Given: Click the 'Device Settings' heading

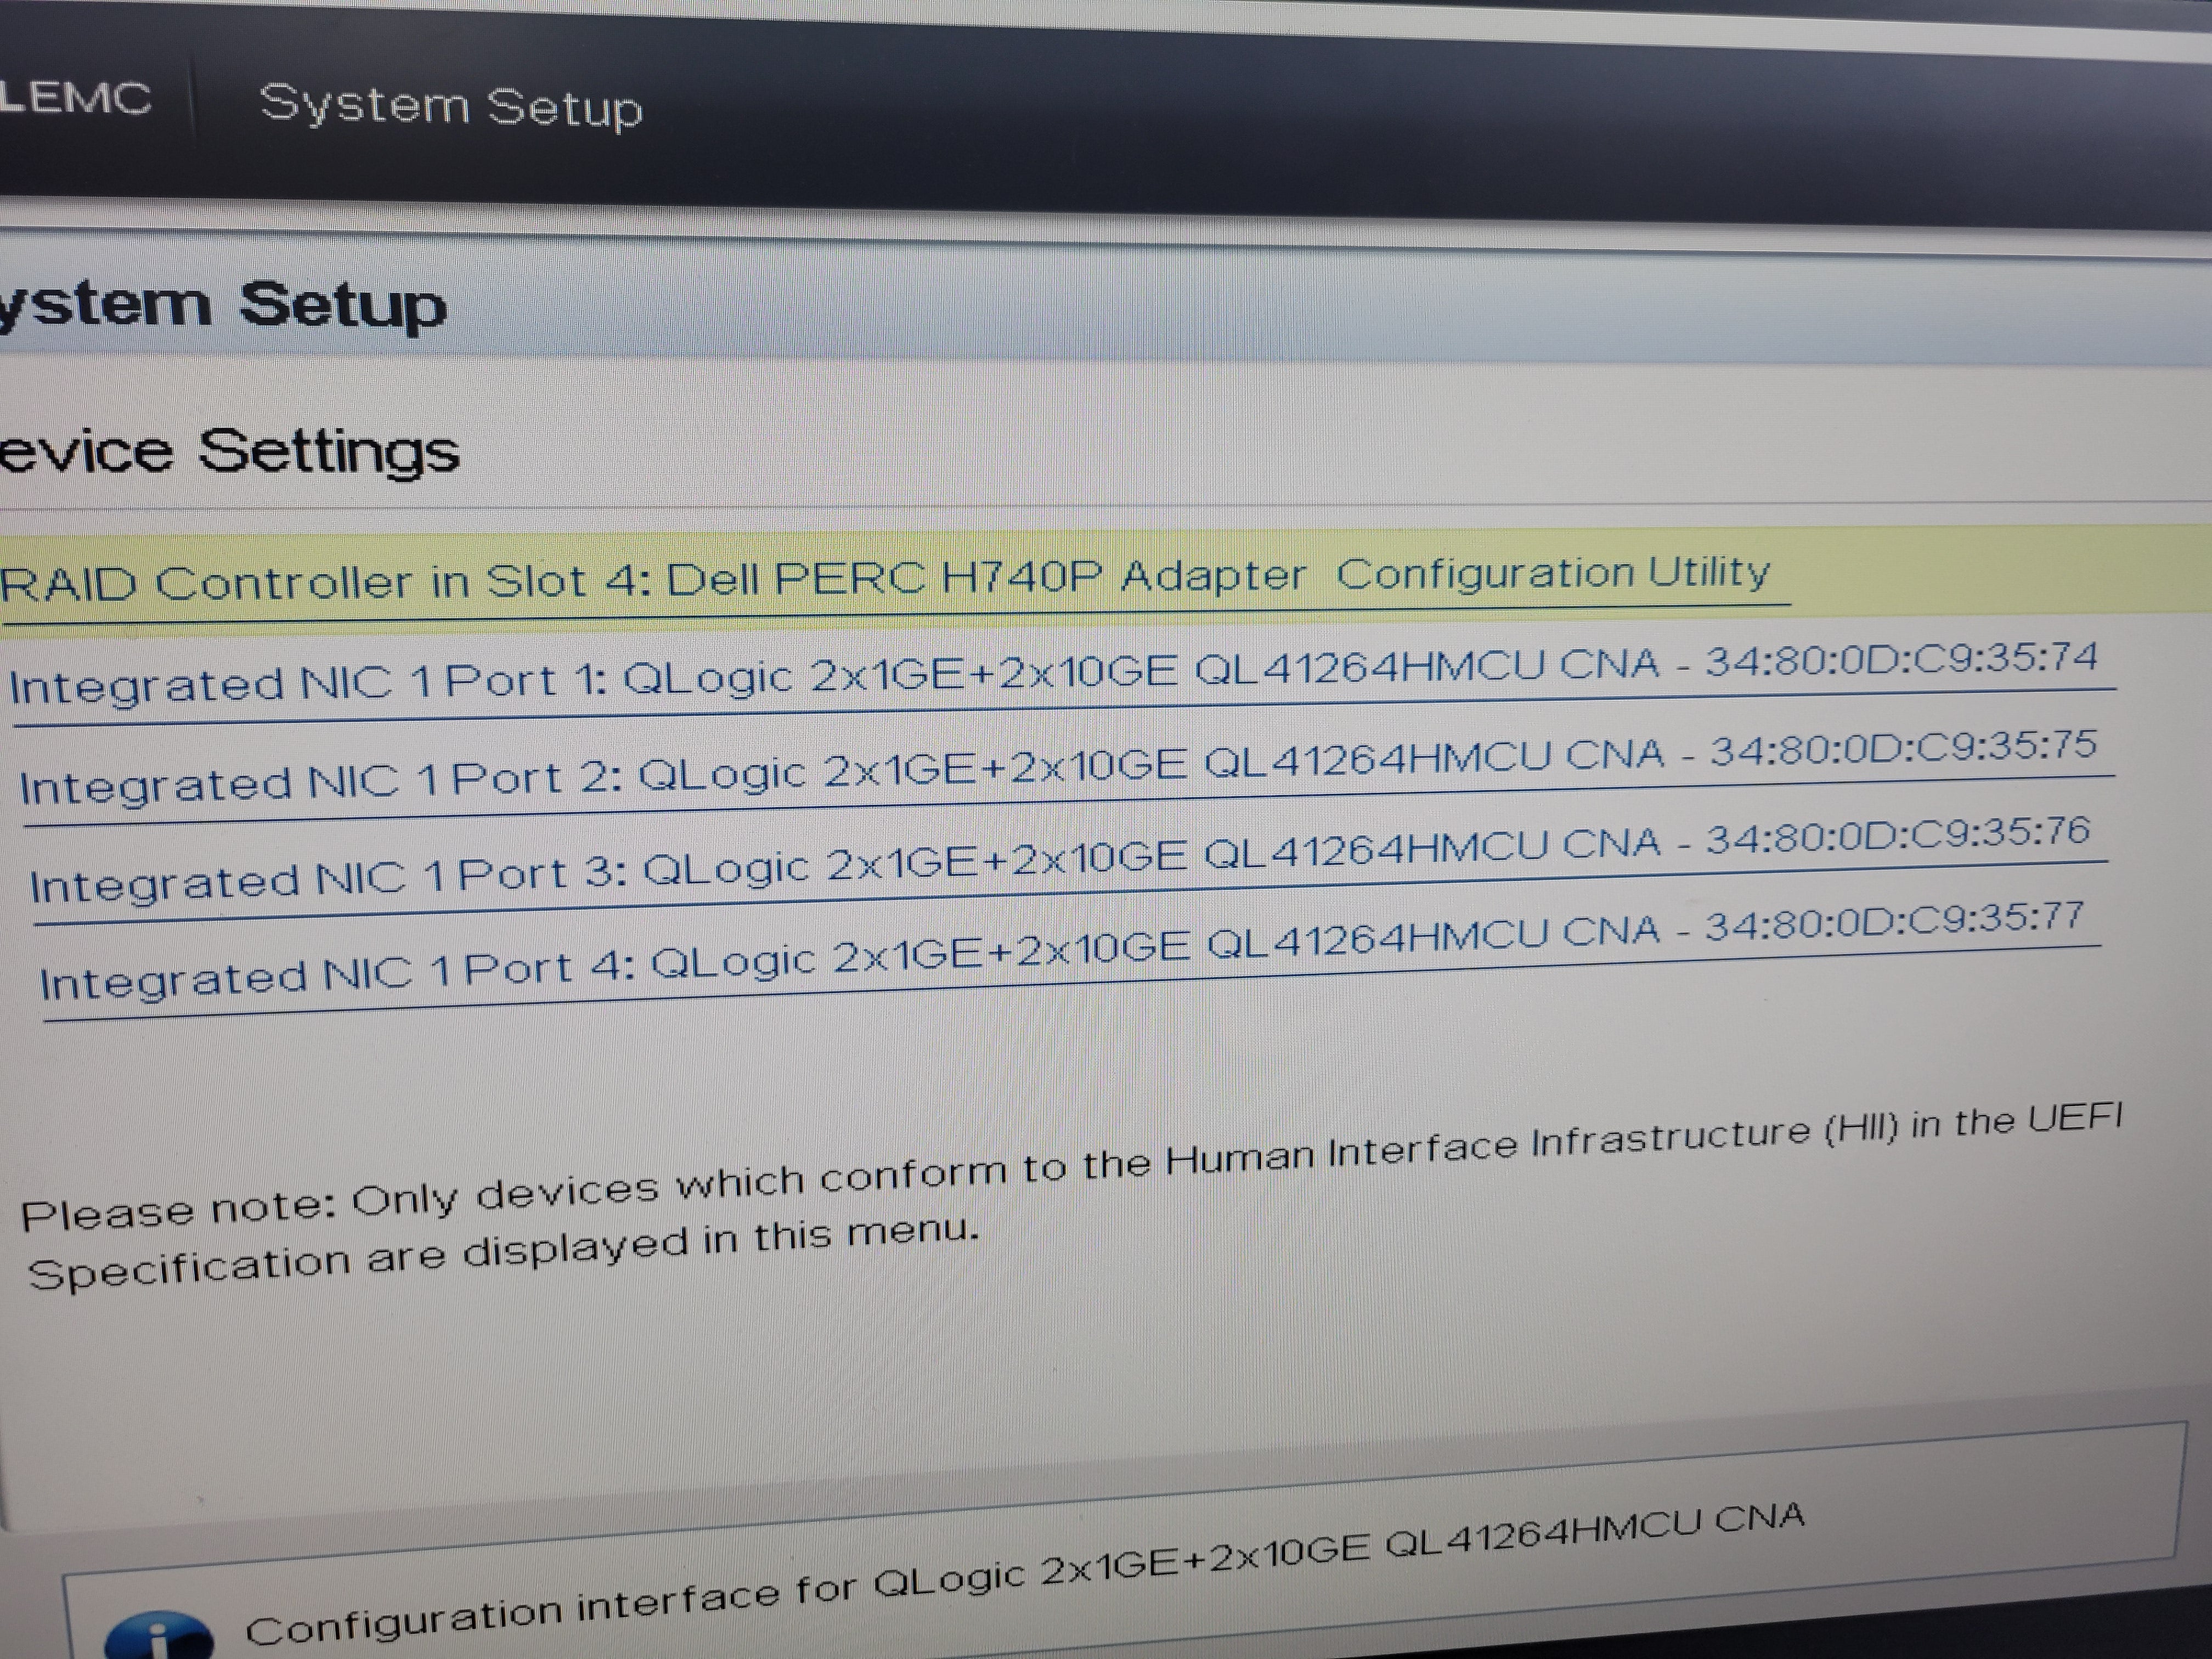Looking at the screenshot, I should [x=229, y=452].
